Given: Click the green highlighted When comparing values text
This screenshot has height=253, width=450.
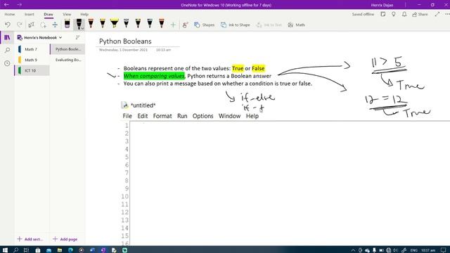Looking at the screenshot, I should [154, 76].
